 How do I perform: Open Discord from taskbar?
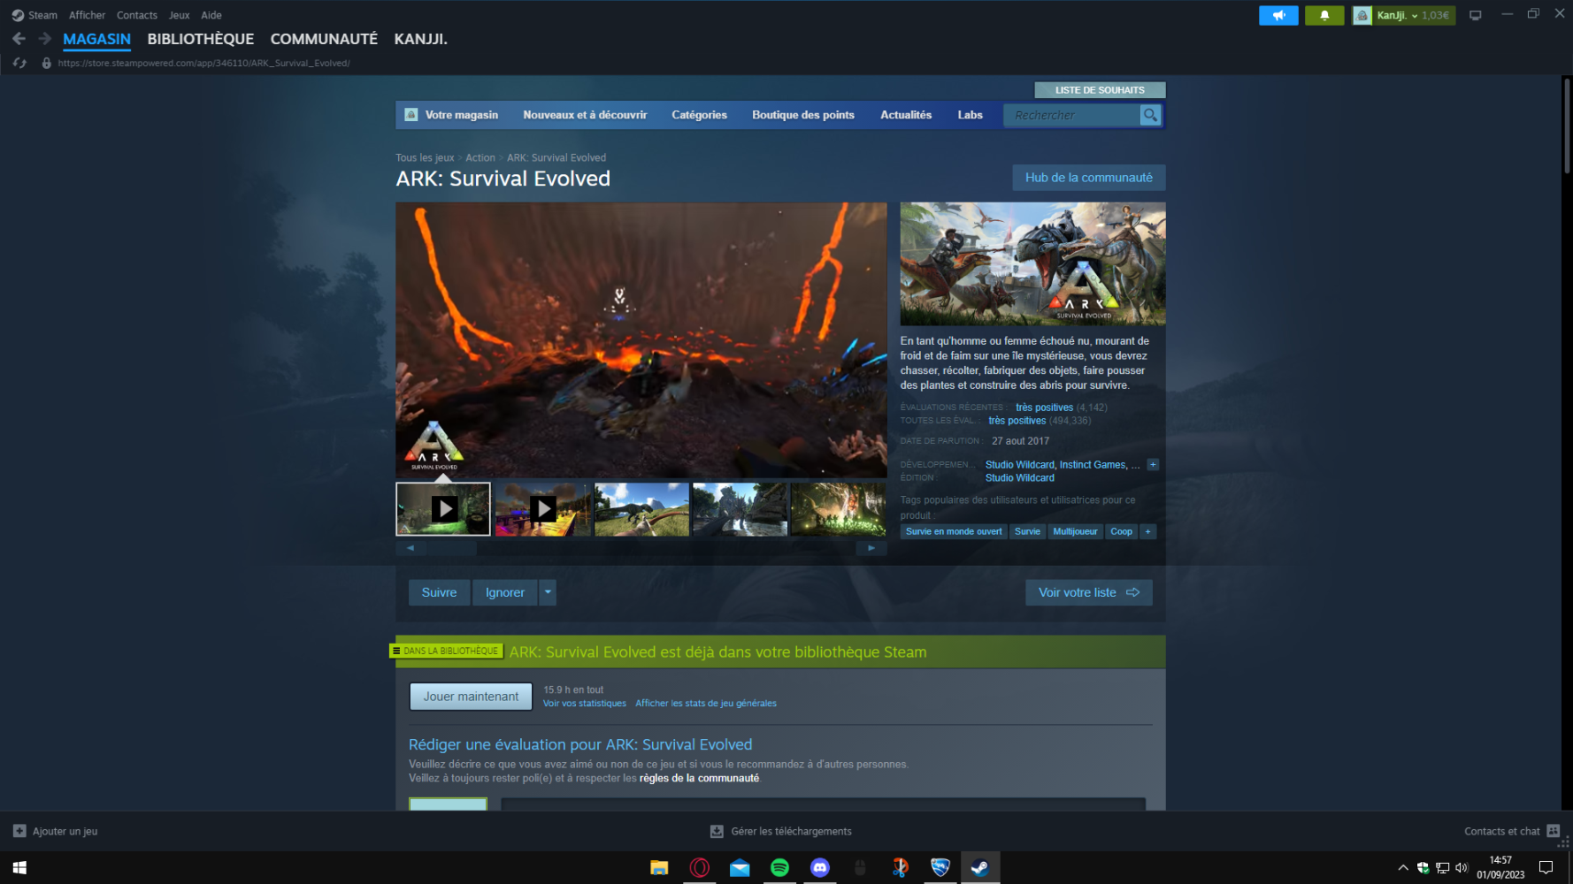point(820,868)
